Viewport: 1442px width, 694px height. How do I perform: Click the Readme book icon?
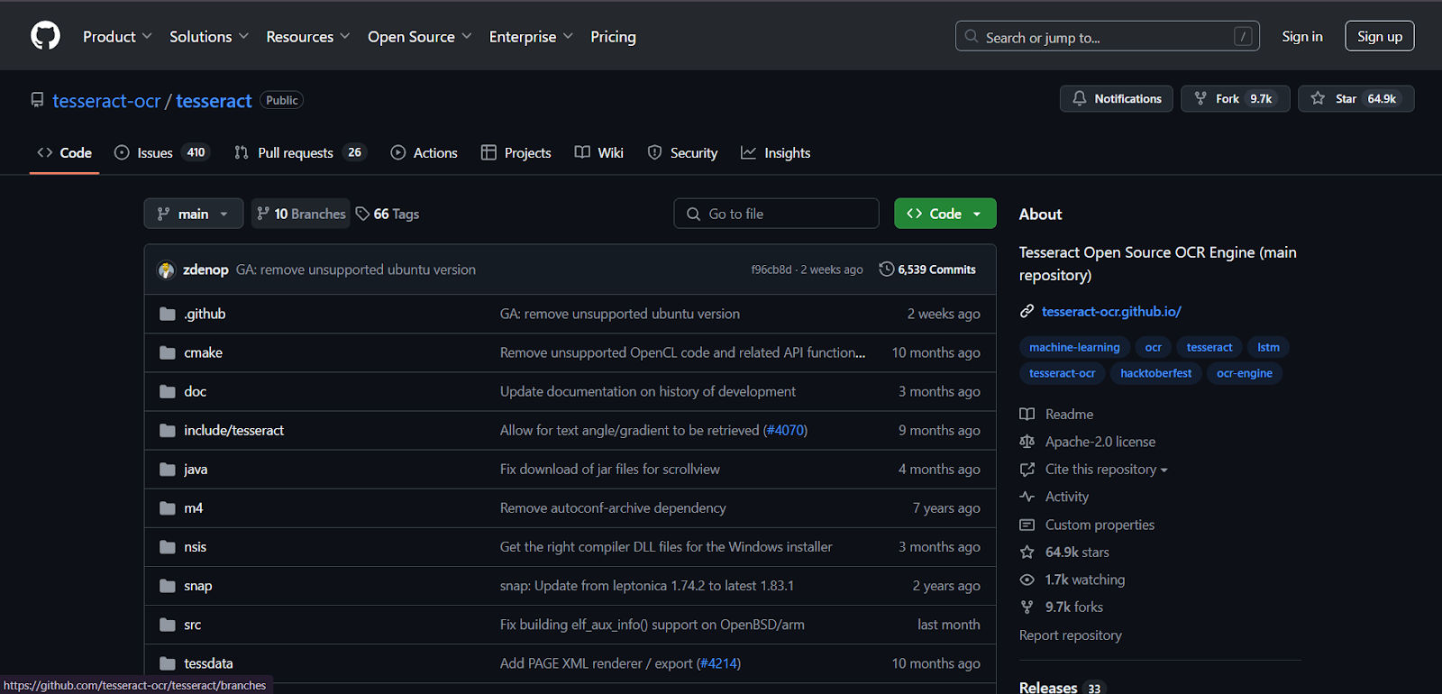[x=1027, y=415]
